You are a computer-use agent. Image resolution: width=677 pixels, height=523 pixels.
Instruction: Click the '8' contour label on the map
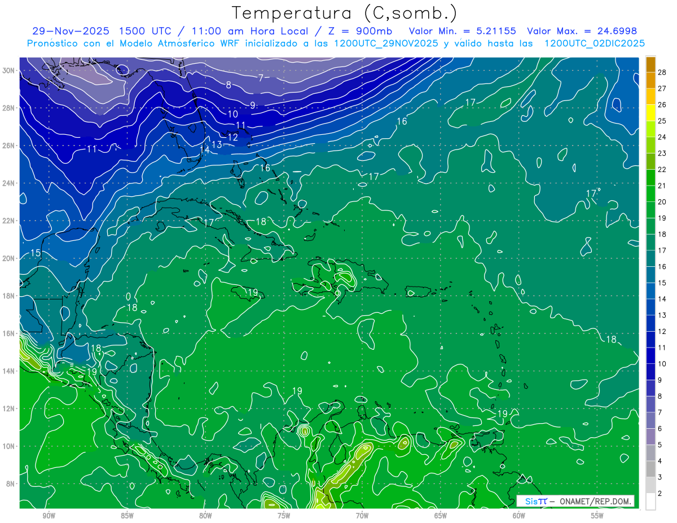pos(228,85)
